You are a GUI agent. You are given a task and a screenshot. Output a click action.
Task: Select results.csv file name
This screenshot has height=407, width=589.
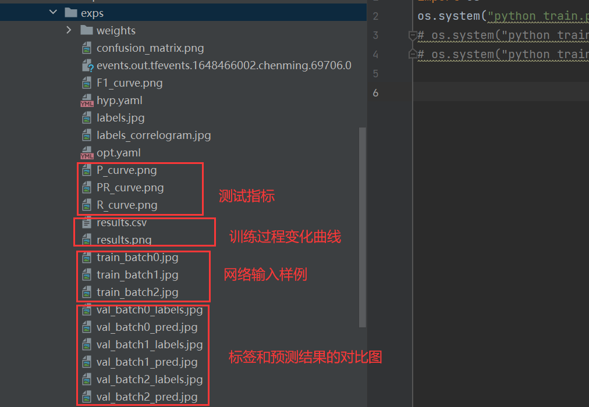pyautogui.click(x=122, y=223)
